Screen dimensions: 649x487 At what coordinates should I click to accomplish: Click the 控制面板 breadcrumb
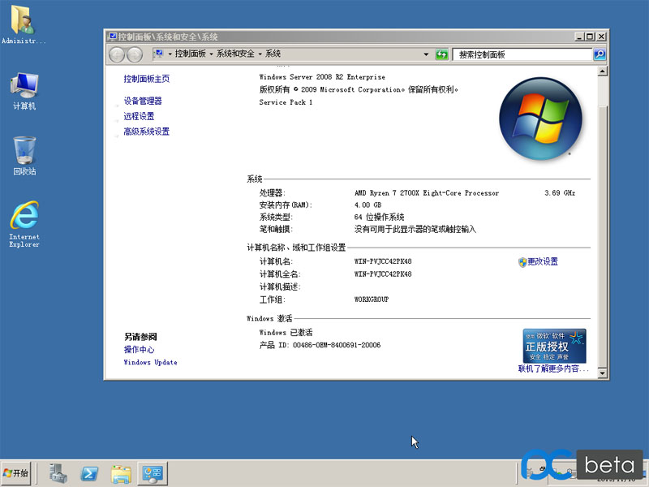tap(191, 54)
